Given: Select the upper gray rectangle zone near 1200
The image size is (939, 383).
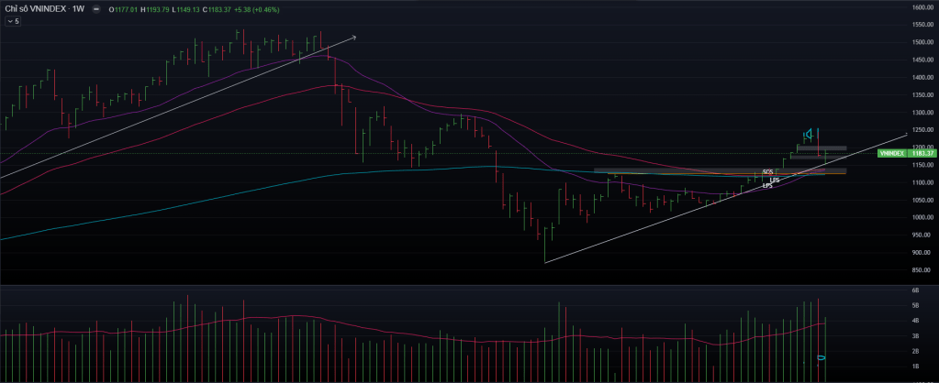Looking at the screenshot, I should pyautogui.click(x=822, y=148).
